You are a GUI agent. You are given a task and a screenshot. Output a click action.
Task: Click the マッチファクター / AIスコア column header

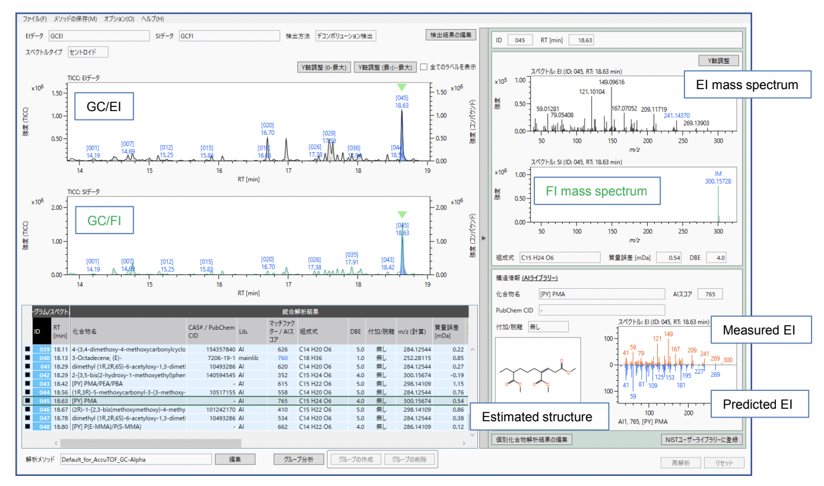[x=281, y=331]
